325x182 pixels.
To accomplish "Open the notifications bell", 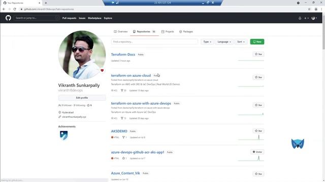I will click(x=300, y=18).
